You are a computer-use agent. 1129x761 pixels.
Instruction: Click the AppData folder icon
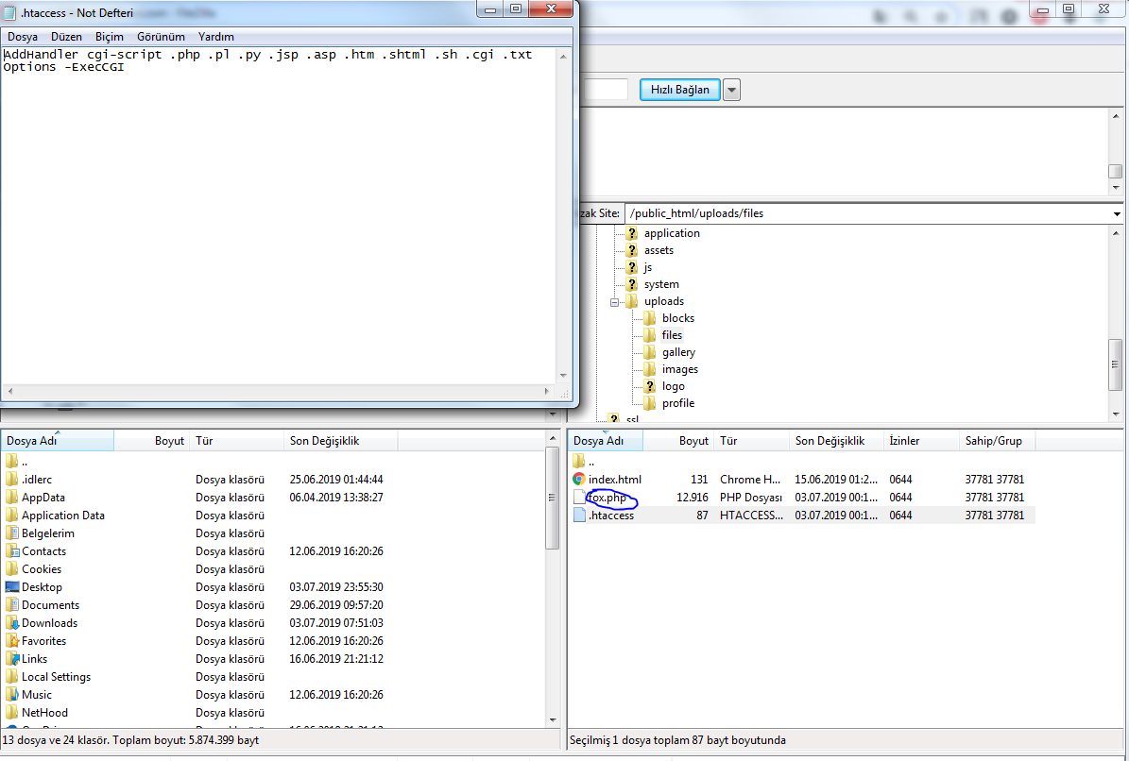(11, 497)
